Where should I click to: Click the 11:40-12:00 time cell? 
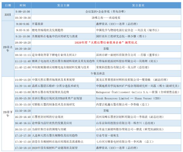[x=23, y=67]
